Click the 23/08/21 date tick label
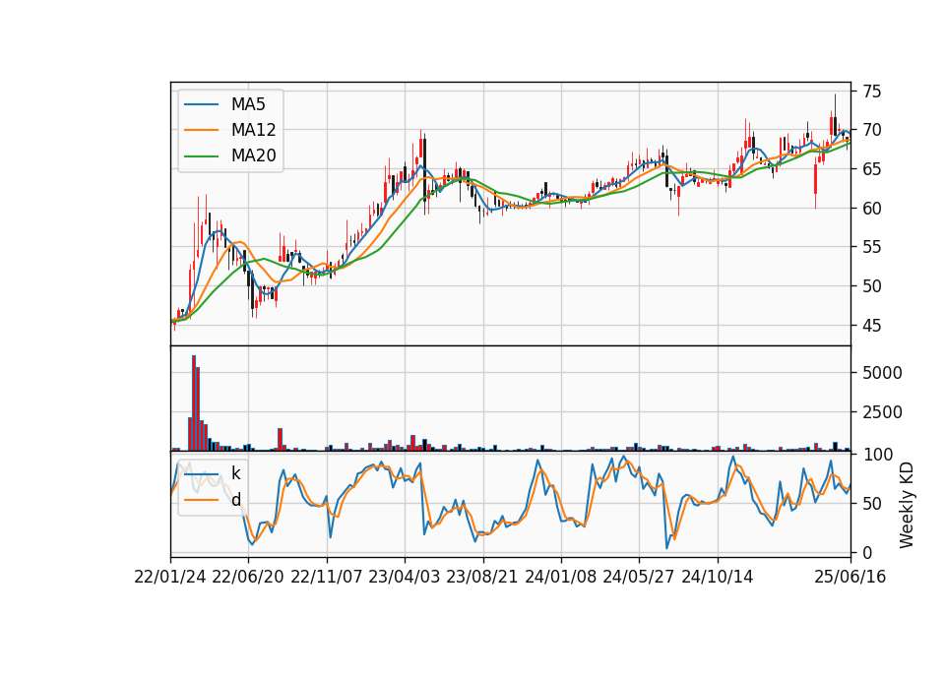Image resolution: width=945 pixels, height=679 pixels. coord(482,578)
